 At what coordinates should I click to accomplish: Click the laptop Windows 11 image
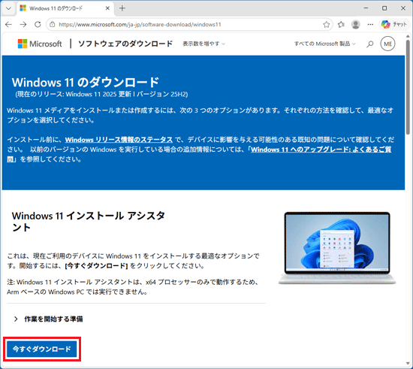(337, 248)
